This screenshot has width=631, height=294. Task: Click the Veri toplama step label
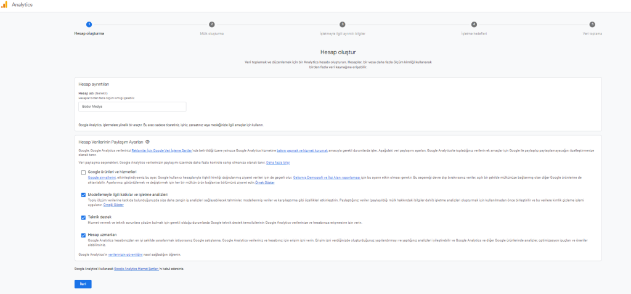[x=592, y=34]
